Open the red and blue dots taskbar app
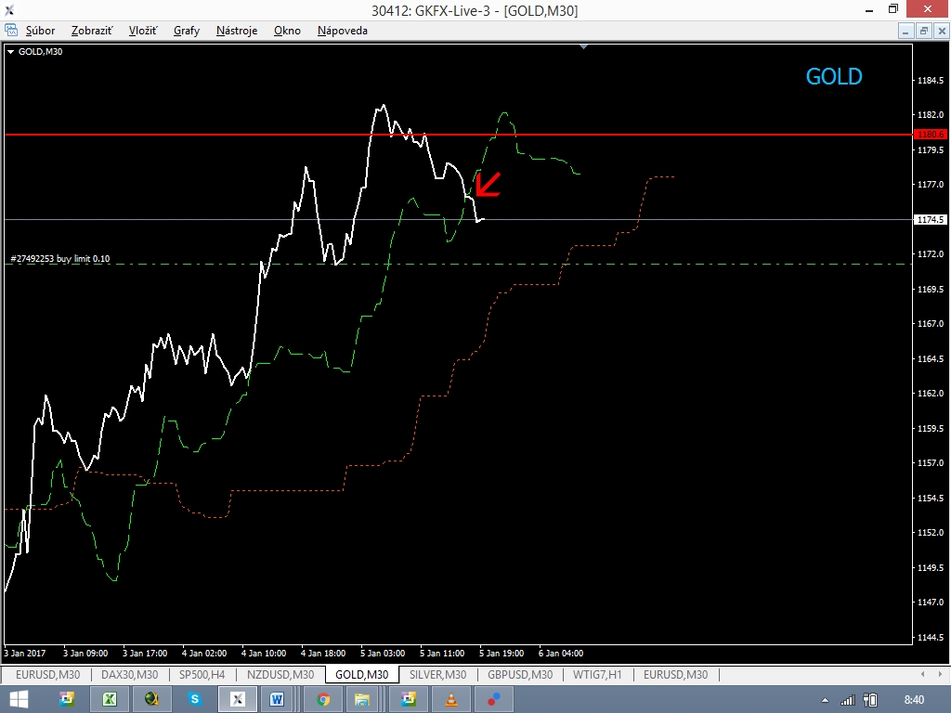 coord(494,700)
